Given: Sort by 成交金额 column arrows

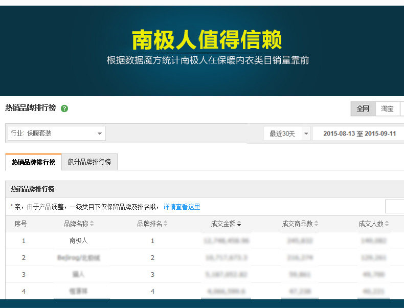Looking at the screenshot, I should tap(239, 224).
